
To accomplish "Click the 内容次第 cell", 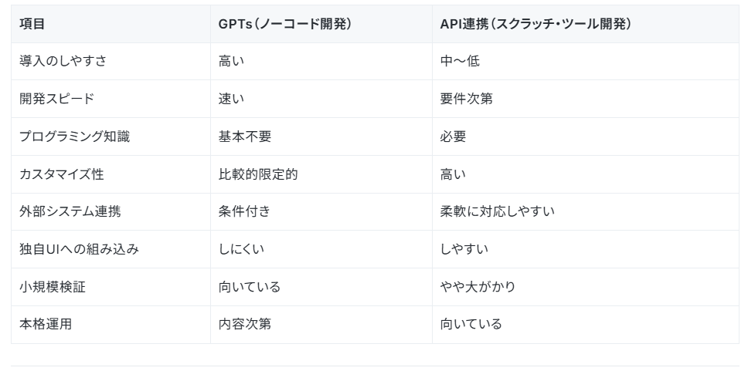I will click(321, 324).
